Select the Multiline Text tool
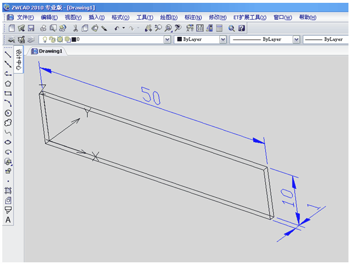 8,219
